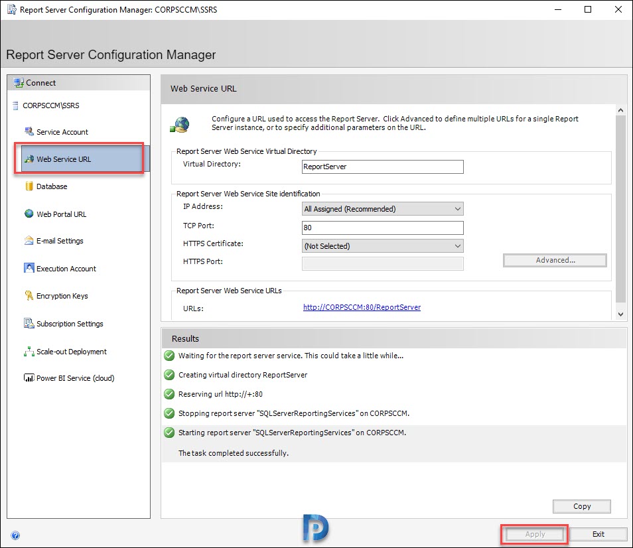This screenshot has height=548, width=633.
Task: Open the HTTPS Certificate dropdown
Action: click(382, 245)
